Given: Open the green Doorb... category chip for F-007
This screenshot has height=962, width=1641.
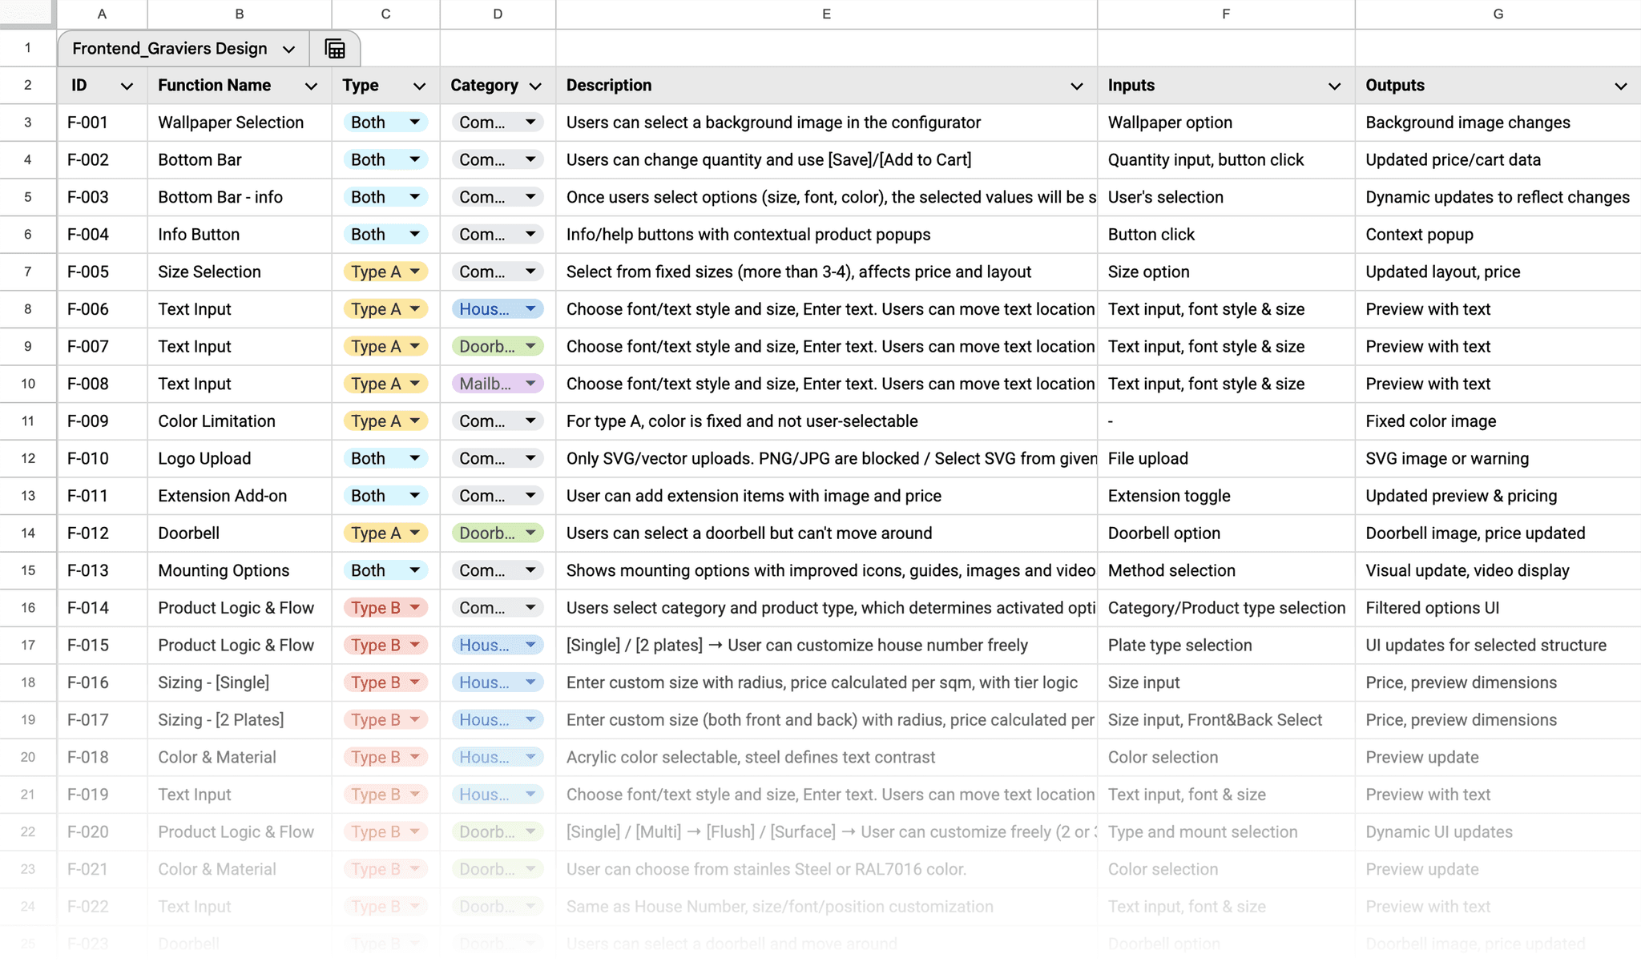Looking at the screenshot, I should (x=497, y=347).
